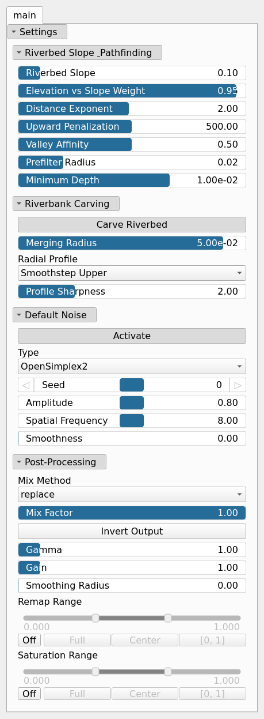Click Remap Range Full button
Screen dimensions: 264x719
(x=77, y=640)
